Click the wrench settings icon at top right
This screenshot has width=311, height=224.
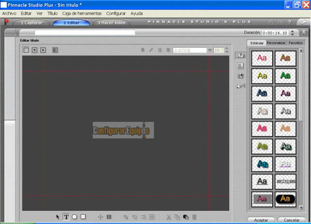tap(303, 22)
